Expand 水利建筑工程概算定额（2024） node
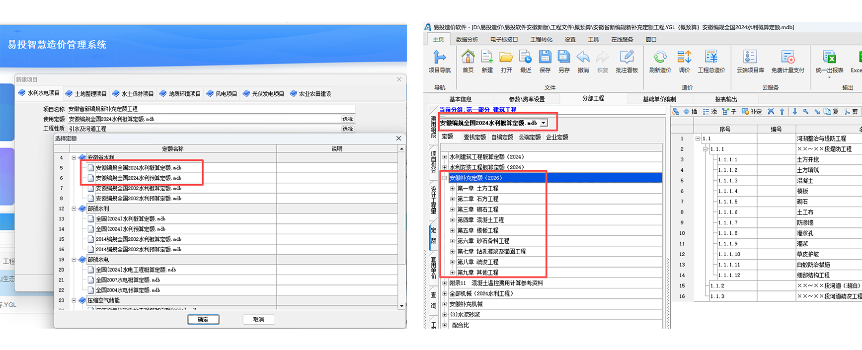This screenshot has width=862, height=350. point(445,157)
